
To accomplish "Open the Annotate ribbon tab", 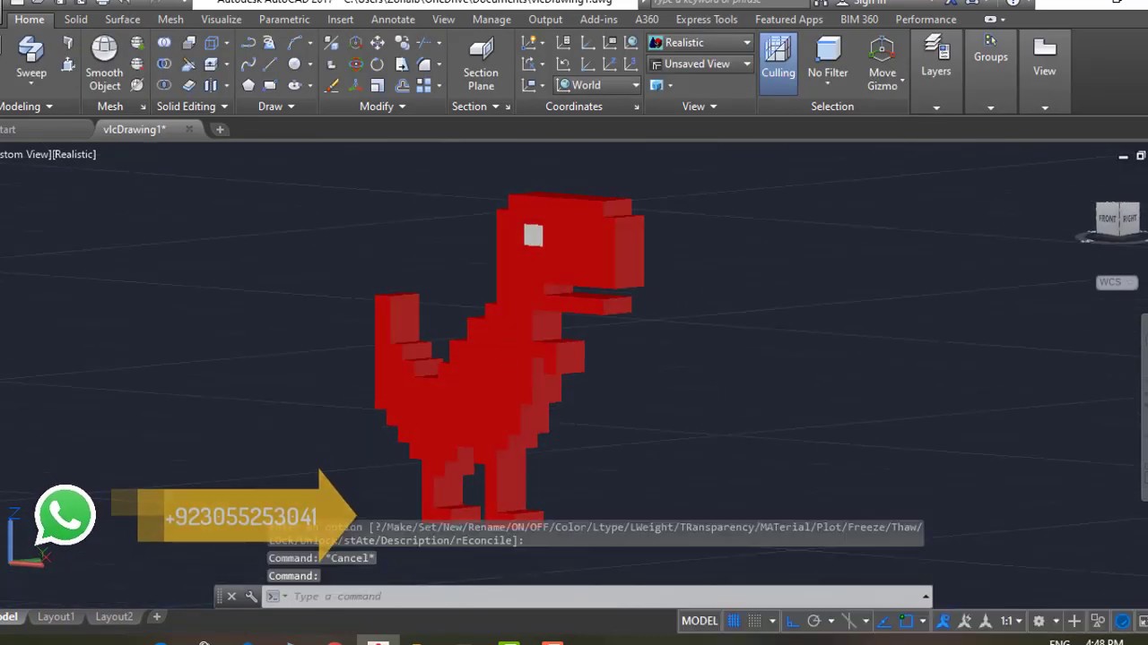I will tap(393, 19).
